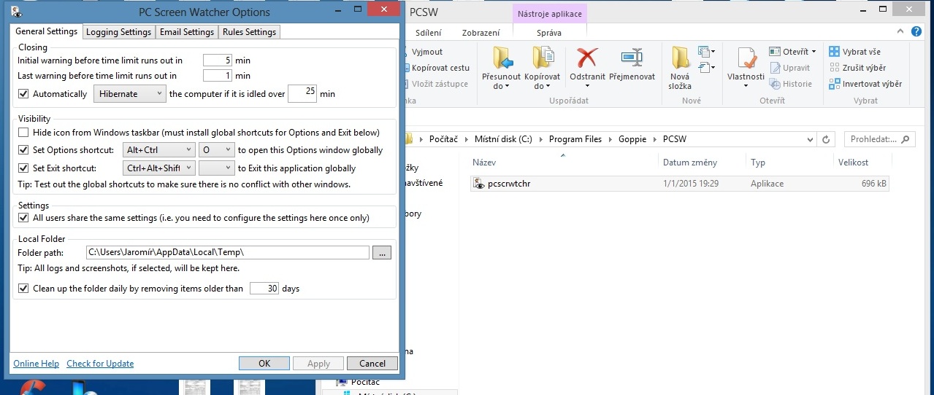Open the easy access dropdown icon
934x395 pixels.
pos(705,68)
